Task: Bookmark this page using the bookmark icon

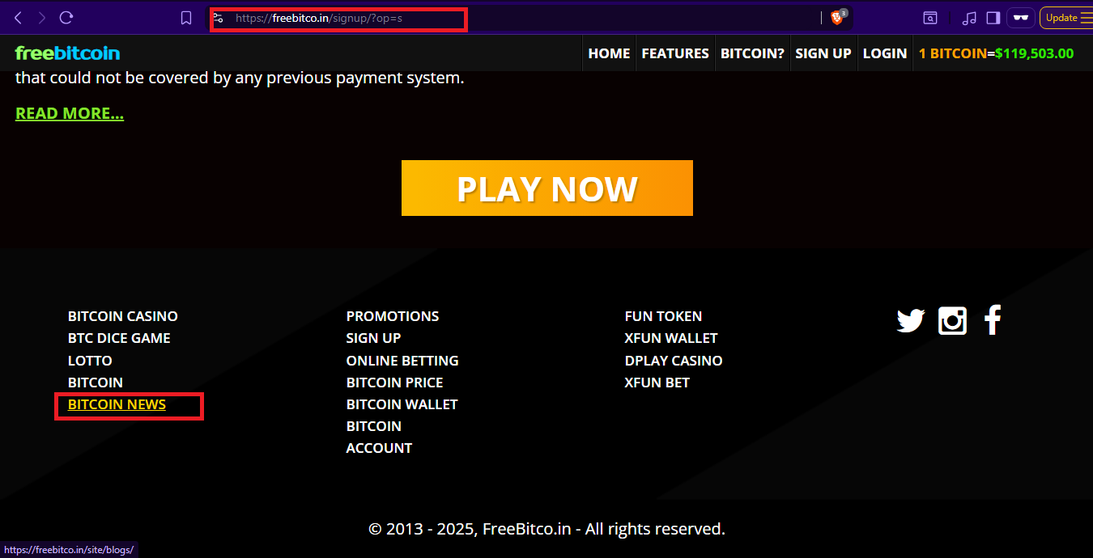Action: coord(186,18)
